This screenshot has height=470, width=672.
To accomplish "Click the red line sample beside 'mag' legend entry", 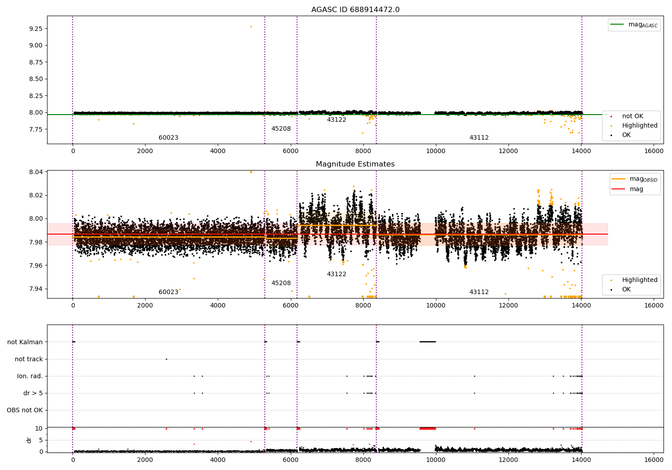I will (x=618, y=189).
